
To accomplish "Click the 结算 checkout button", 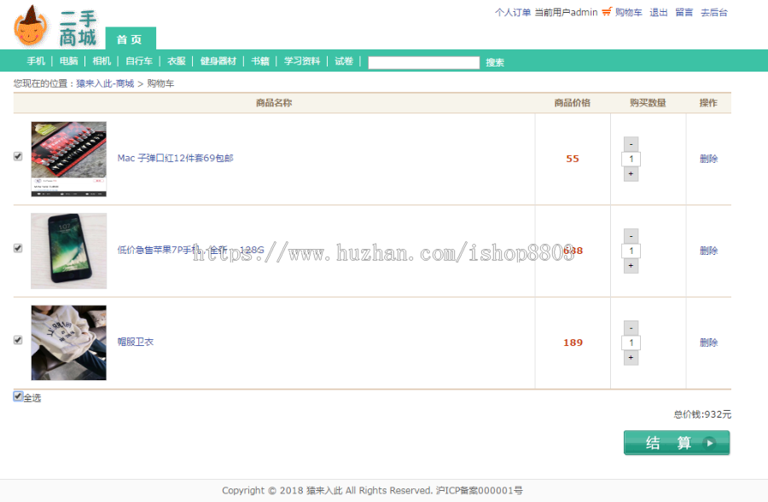I will coord(677,443).
